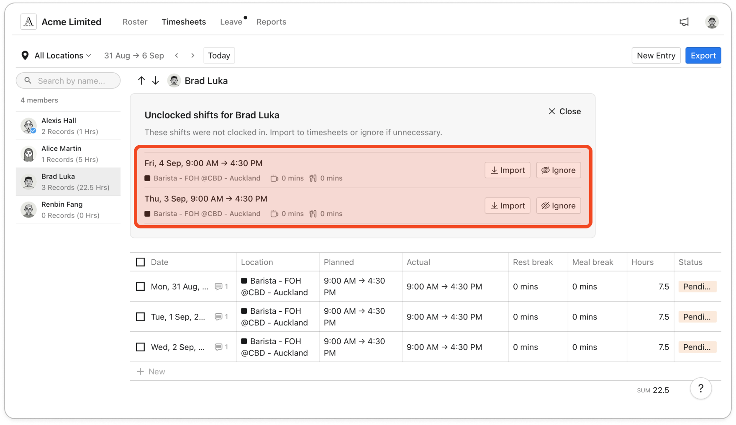The height and width of the screenshot is (425, 736).
Task: Go to next week with right chevron
Action: (192, 56)
